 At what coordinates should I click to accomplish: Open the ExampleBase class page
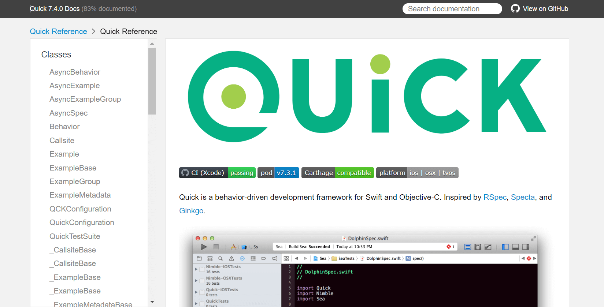coord(73,168)
